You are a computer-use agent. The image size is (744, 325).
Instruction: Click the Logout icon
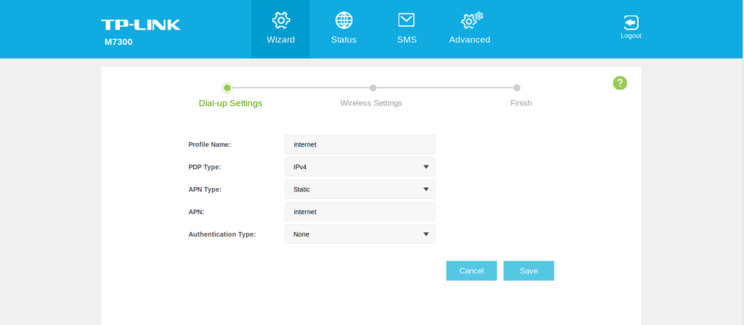(x=631, y=22)
